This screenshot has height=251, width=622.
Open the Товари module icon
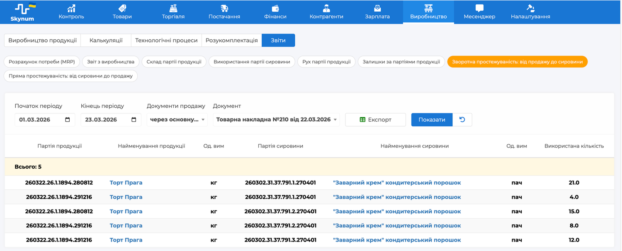(x=122, y=8)
